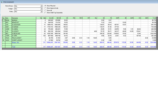Open the Stone Group dropdown
The width and height of the screenshot is (158, 98).
41,6
